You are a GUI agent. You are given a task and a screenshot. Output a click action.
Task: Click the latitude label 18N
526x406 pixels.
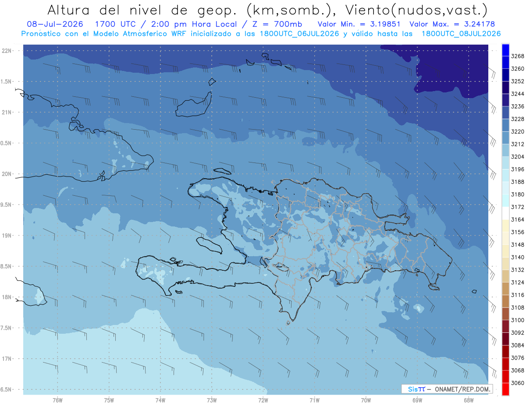(x=7, y=297)
